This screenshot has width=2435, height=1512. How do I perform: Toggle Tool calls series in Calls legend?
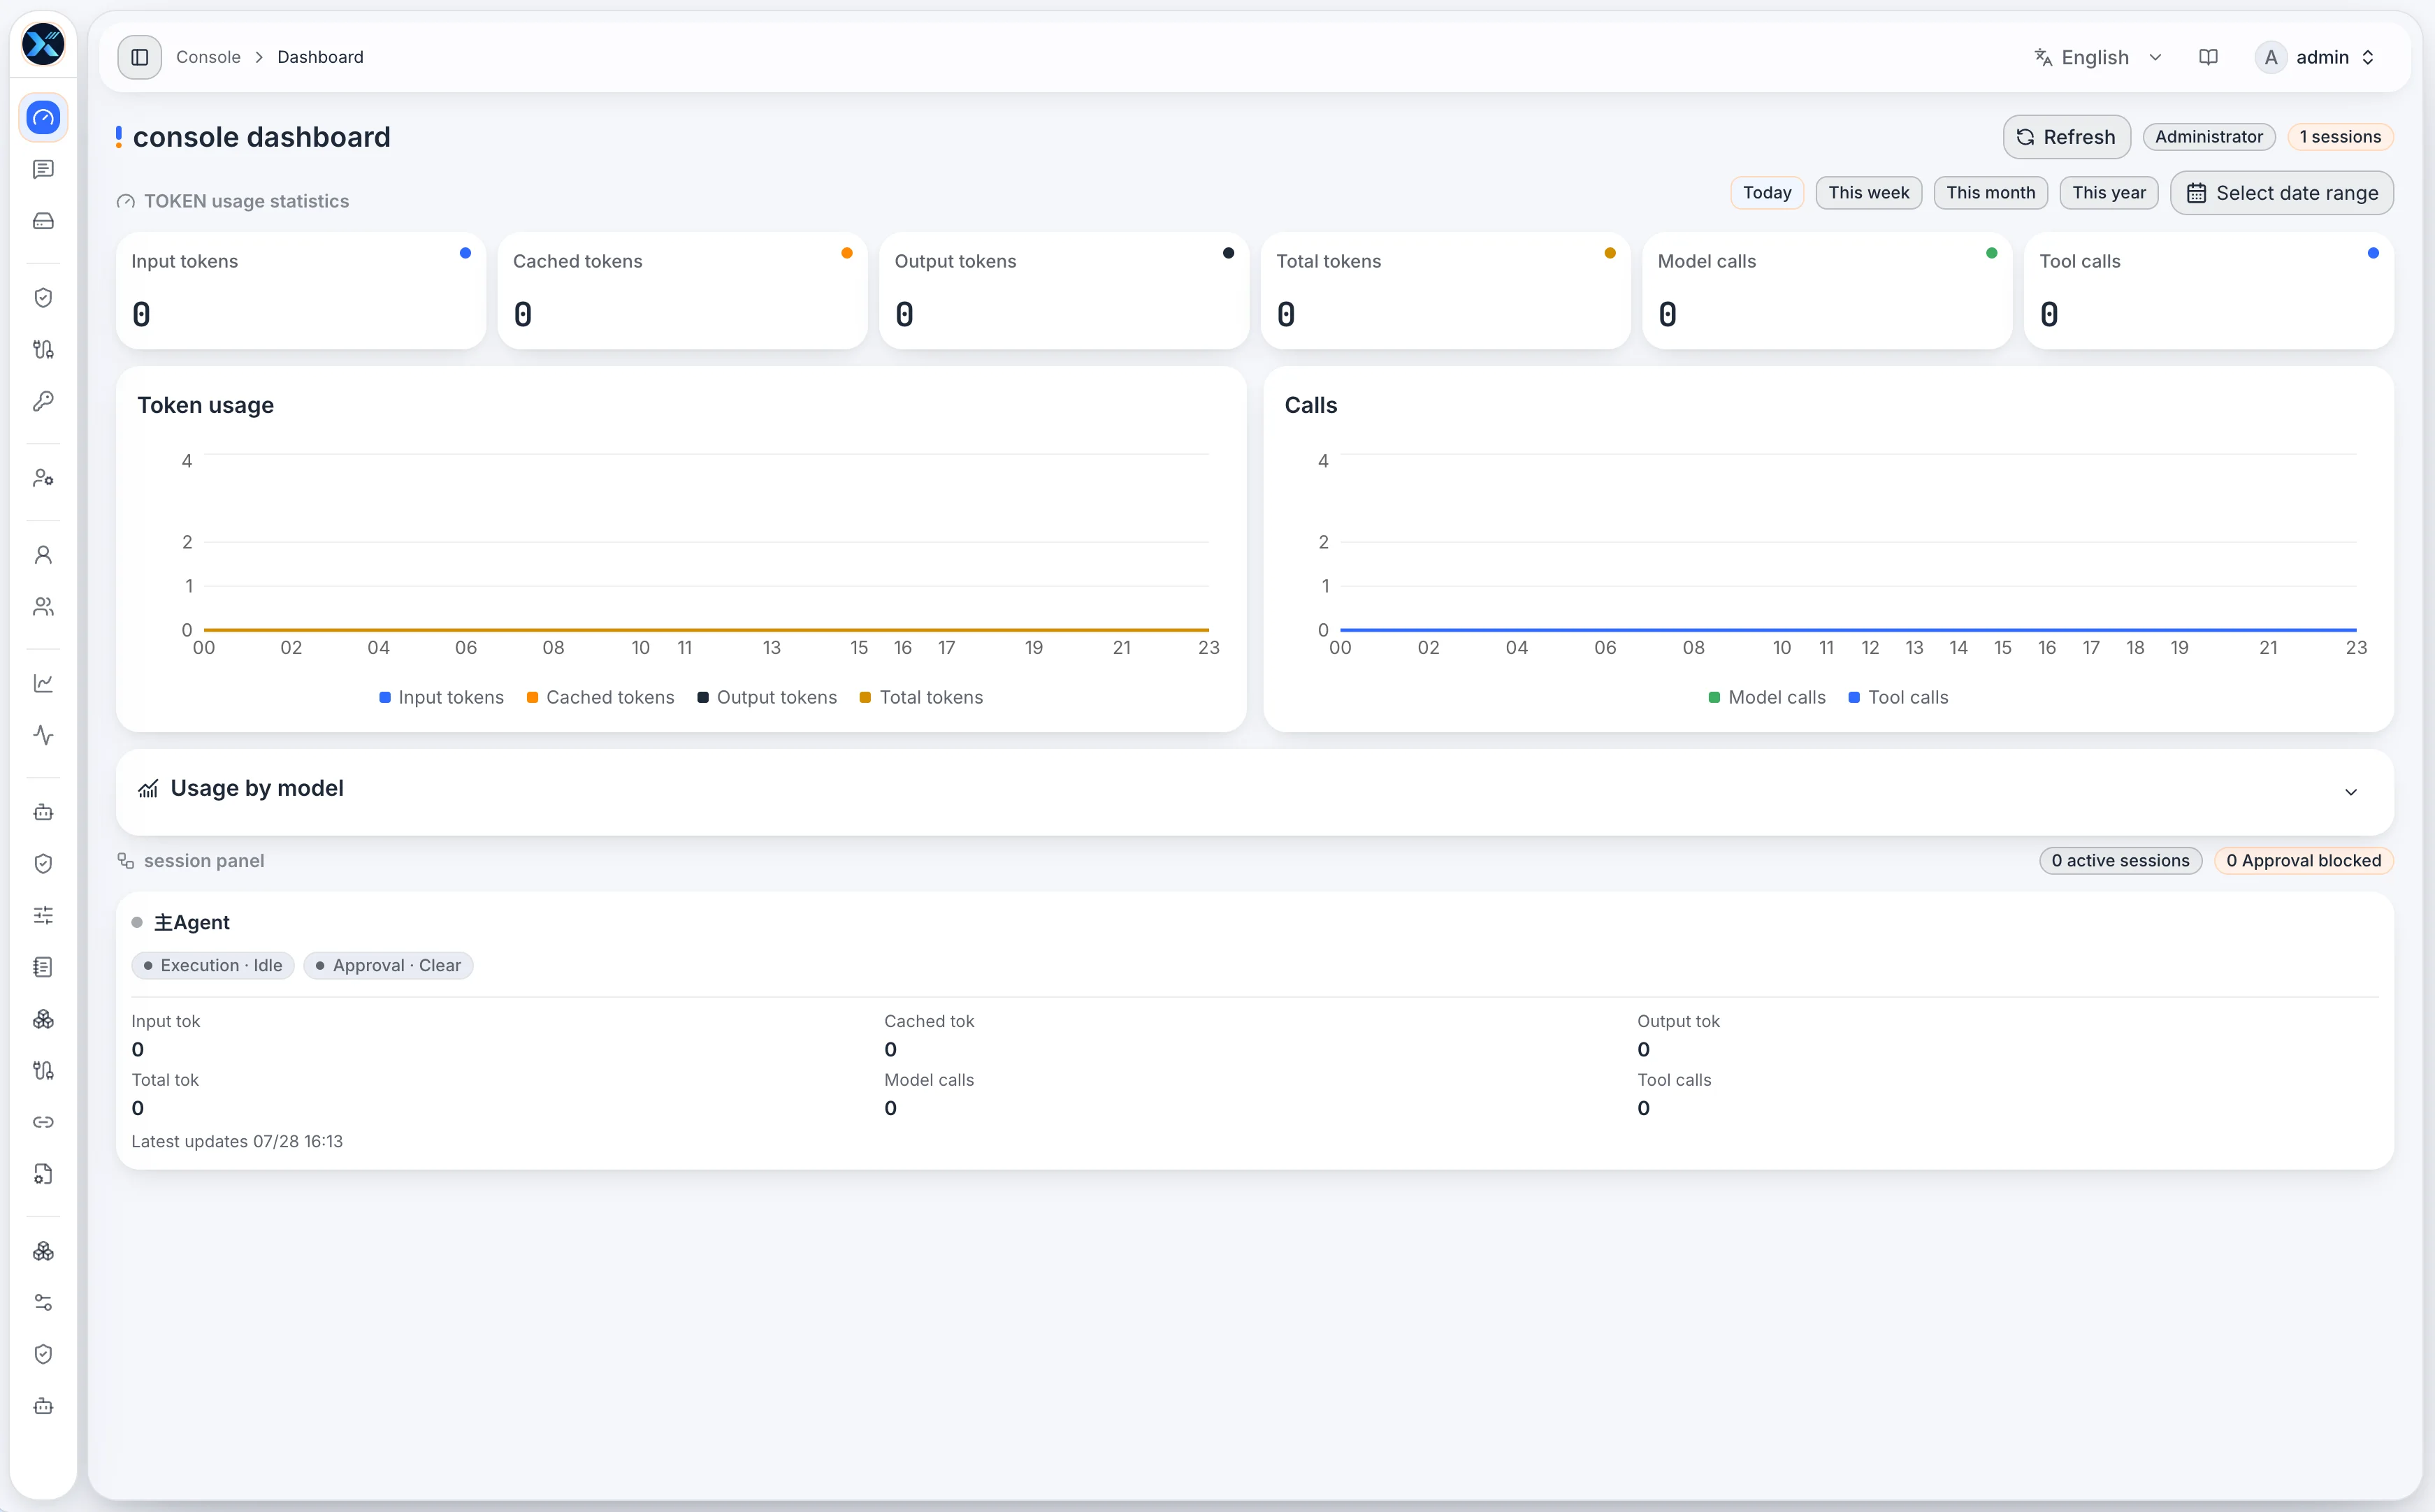click(1898, 697)
